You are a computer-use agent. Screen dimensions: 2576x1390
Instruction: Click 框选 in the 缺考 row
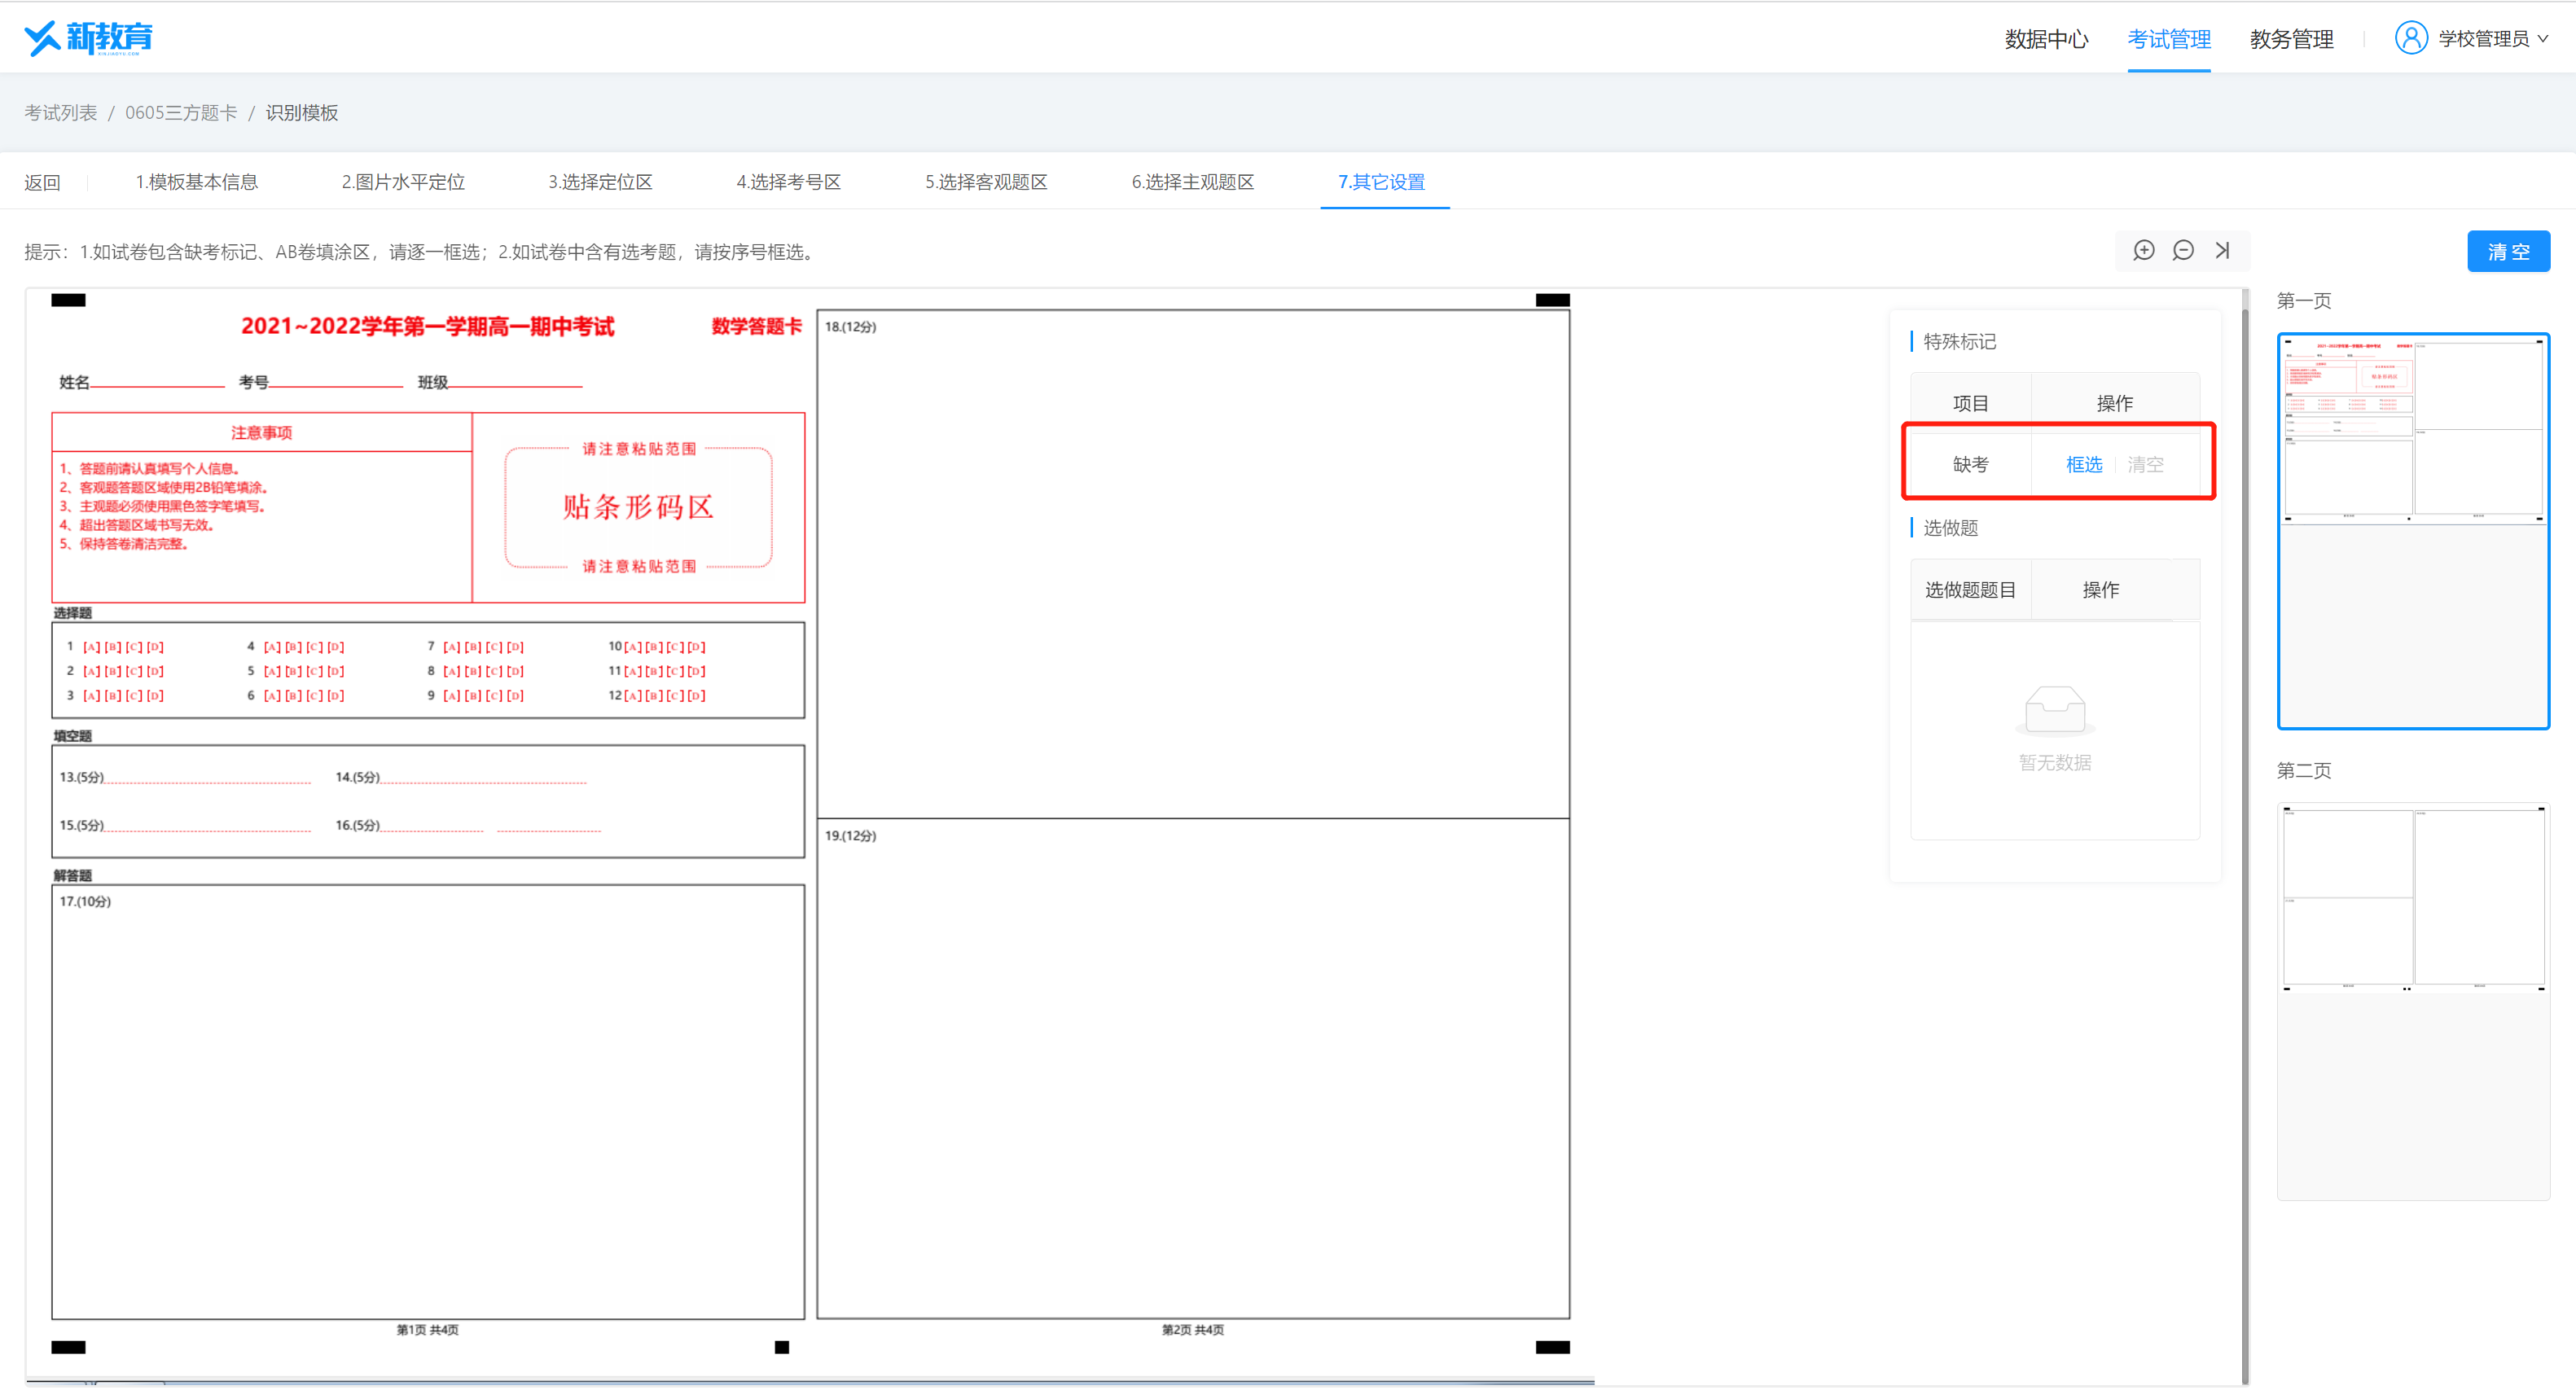(x=2084, y=464)
